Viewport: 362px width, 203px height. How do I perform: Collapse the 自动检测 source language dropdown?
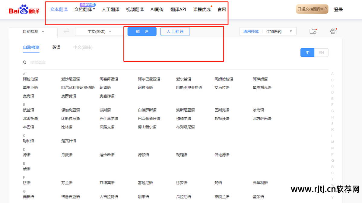(33, 32)
